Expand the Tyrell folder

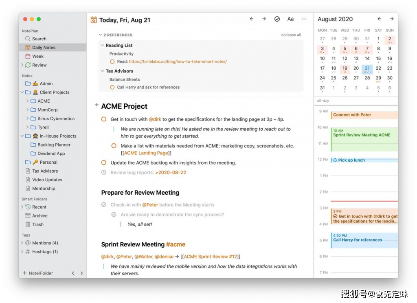click(27, 127)
